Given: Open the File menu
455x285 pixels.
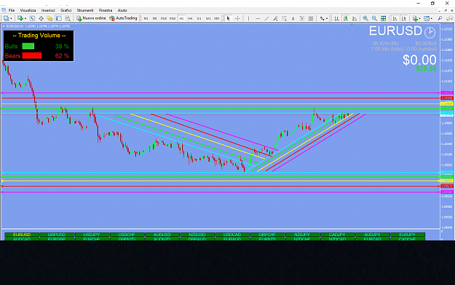Looking at the screenshot, I should click(x=12, y=10).
